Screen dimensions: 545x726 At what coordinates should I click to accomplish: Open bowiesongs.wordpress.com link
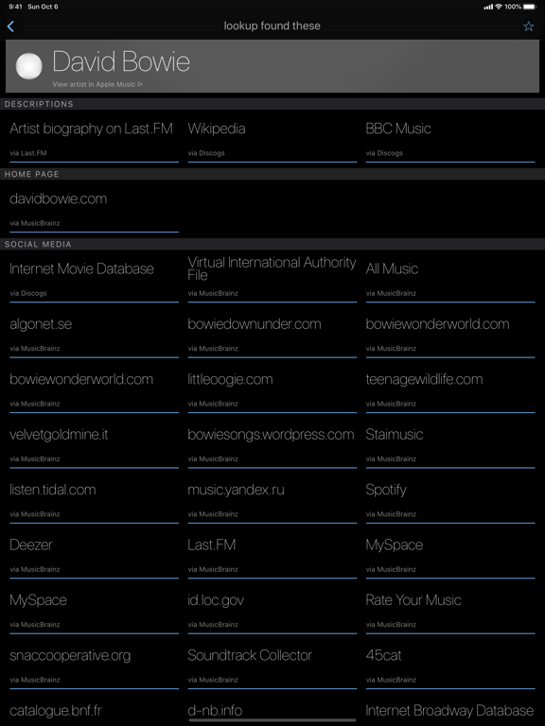point(272,445)
